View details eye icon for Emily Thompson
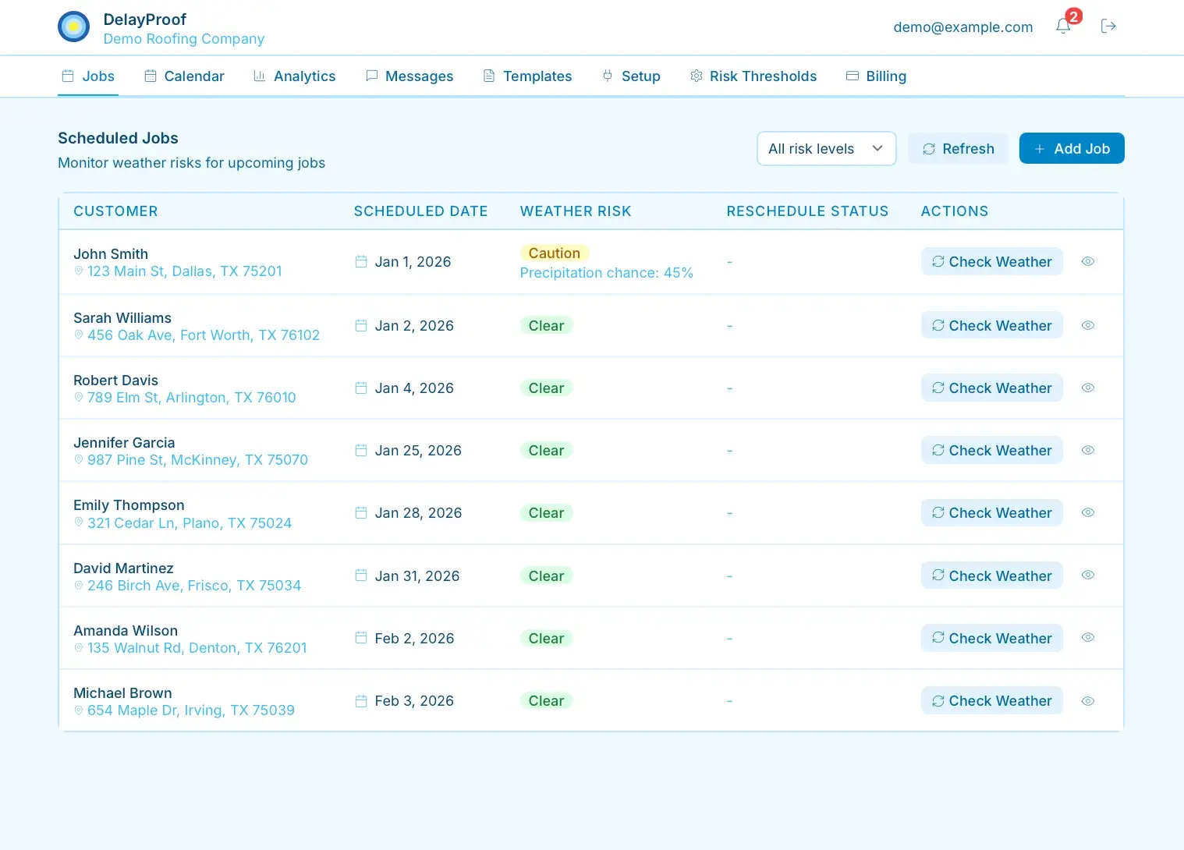Viewport: 1184px width, 850px height. (x=1088, y=513)
